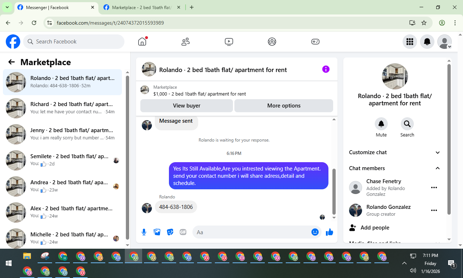Open chat profile picture thumbnail in right panel

point(395,76)
